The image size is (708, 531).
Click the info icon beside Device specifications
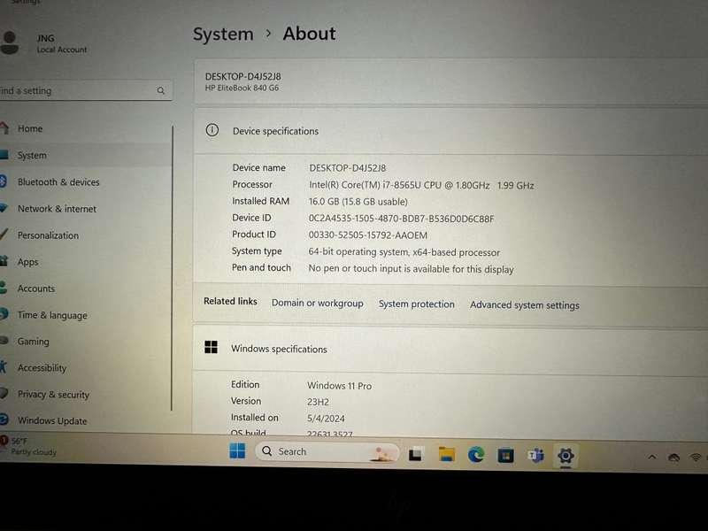coord(212,130)
